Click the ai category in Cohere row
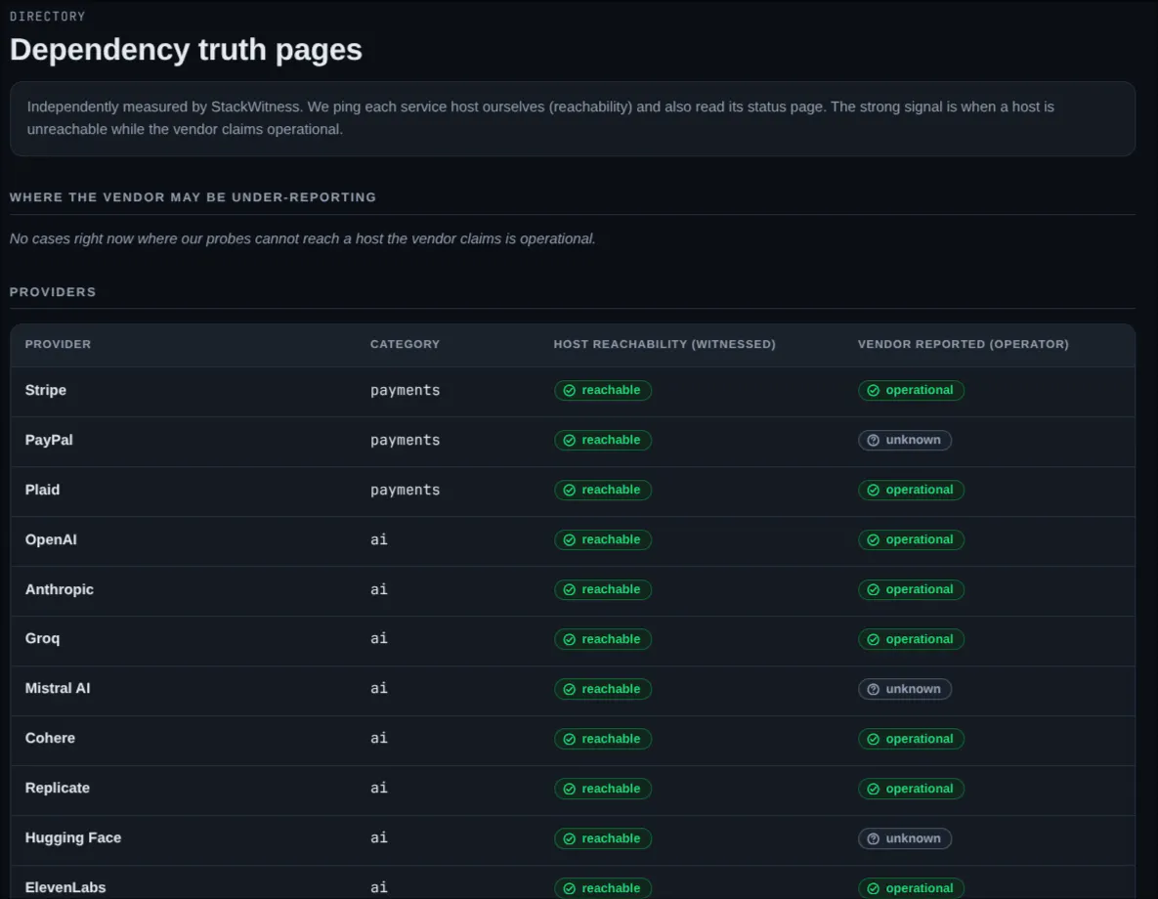1158x899 pixels. click(x=379, y=739)
